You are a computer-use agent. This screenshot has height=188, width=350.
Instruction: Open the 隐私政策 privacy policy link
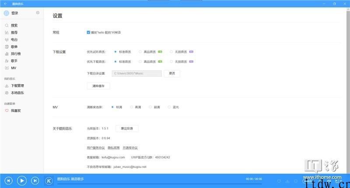point(114,148)
